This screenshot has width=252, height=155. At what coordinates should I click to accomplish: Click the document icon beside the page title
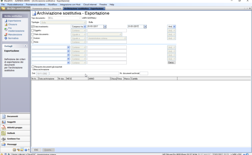point(34,13)
